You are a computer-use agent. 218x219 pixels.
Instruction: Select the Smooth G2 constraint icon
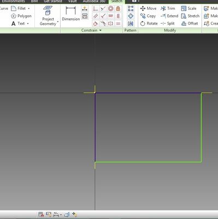[103, 24]
